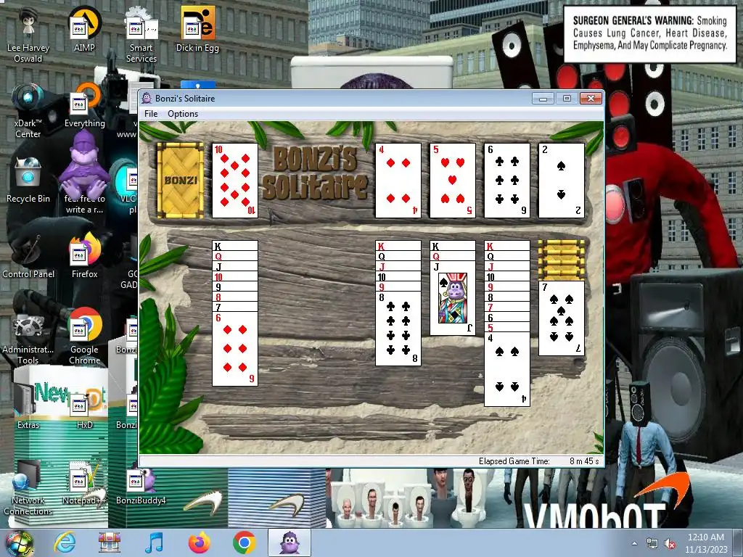Show hidden tray icons arrow

tap(634, 543)
